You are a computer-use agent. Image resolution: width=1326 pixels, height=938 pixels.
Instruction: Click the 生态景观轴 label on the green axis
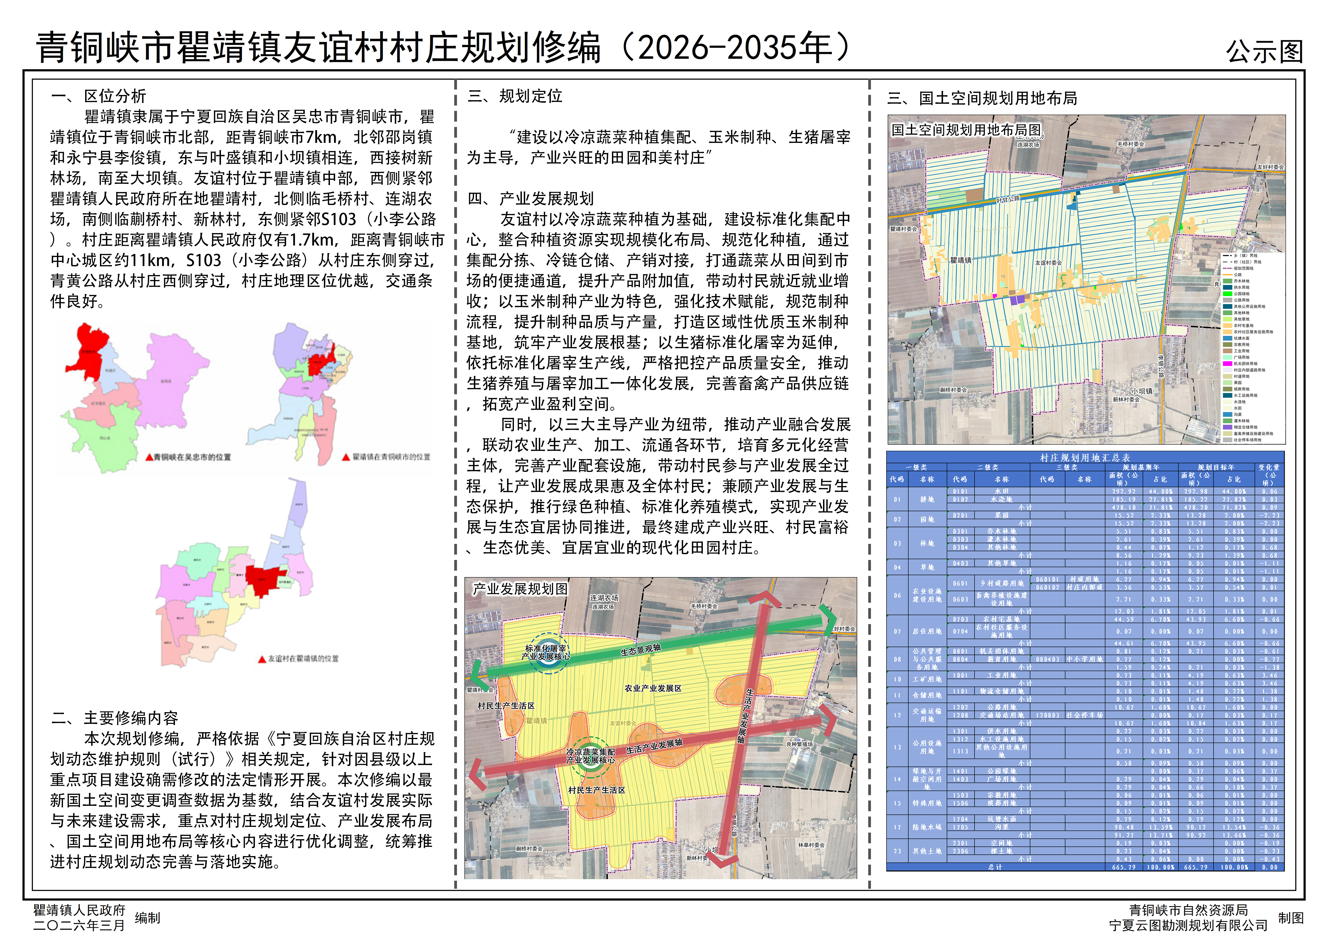[x=641, y=650]
